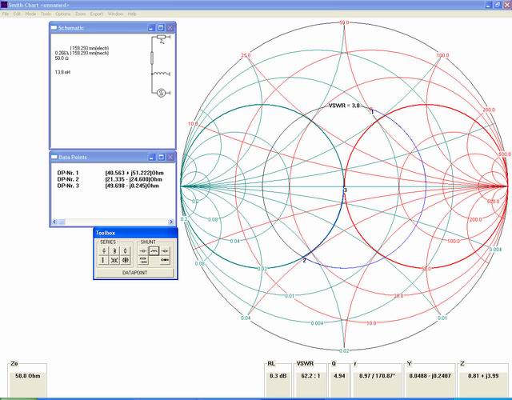512x400 pixels.
Task: Maximize the Schematic window
Action: [161, 28]
